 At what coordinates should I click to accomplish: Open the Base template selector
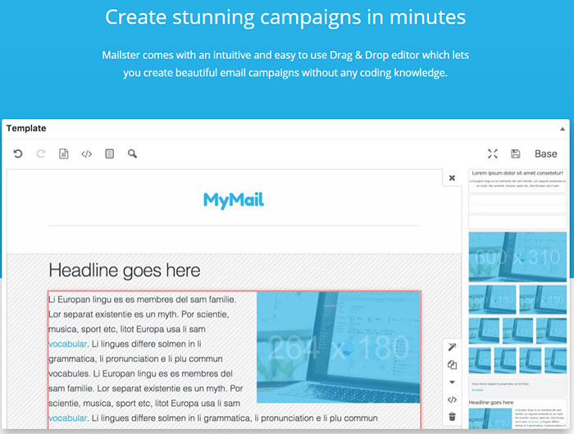(x=546, y=153)
